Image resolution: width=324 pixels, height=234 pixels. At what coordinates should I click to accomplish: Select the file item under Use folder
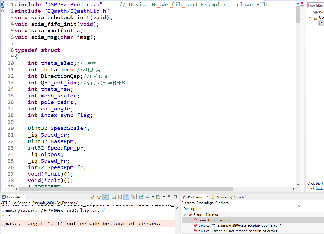(x=321, y=23)
